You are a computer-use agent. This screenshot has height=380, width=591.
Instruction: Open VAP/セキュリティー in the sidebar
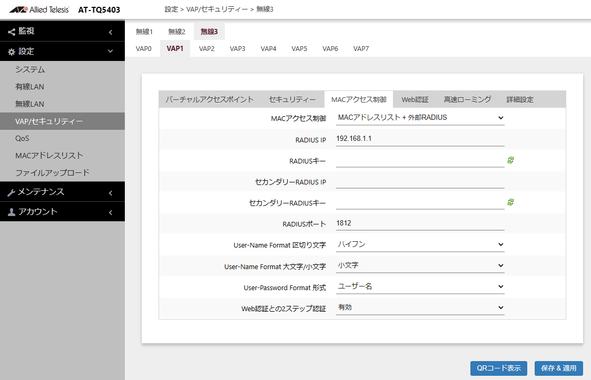62,121
